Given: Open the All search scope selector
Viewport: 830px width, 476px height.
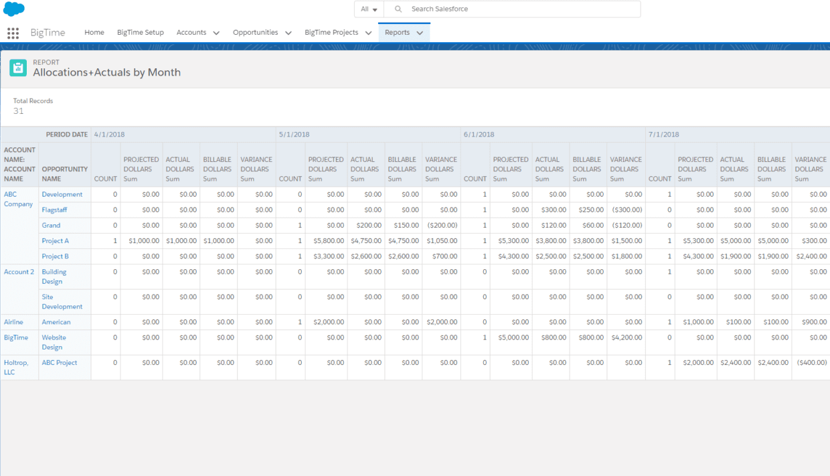Looking at the screenshot, I should click(x=367, y=9).
